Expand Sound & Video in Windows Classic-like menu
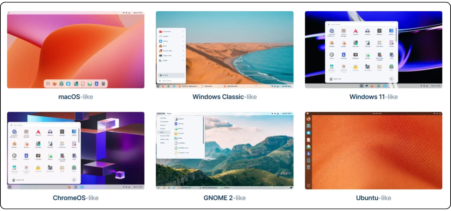Image resolution: width=451 pixels, height=211 pixels. (171, 51)
